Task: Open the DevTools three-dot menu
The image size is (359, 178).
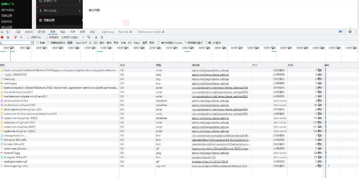Action: (x=356, y=32)
